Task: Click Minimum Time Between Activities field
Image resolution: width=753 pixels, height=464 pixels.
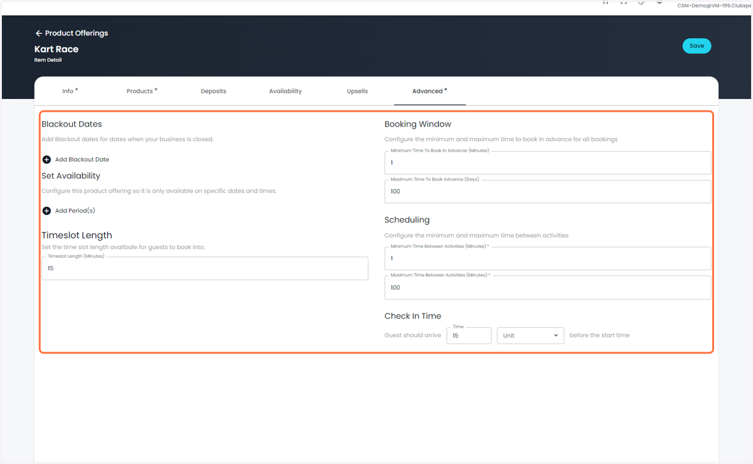Action: click(548, 258)
